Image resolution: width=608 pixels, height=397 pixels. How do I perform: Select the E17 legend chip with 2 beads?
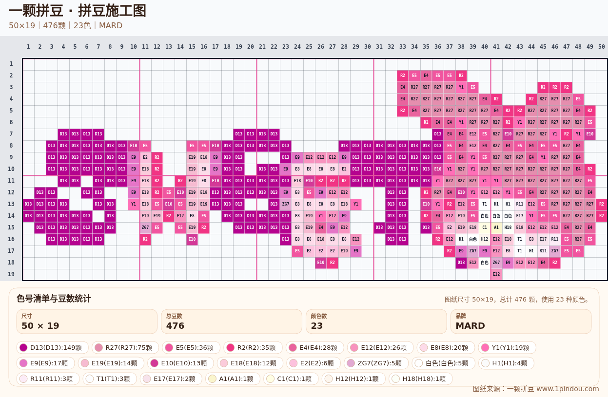point(171,379)
